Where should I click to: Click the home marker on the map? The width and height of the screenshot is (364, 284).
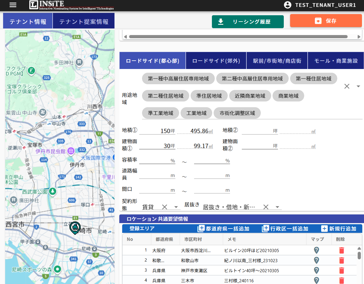(75, 227)
